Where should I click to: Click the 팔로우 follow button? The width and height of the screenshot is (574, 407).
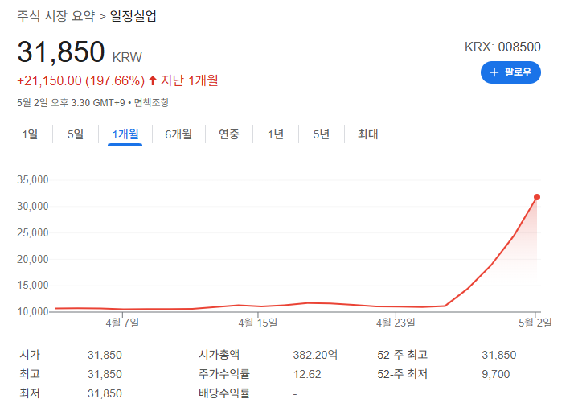tap(510, 72)
